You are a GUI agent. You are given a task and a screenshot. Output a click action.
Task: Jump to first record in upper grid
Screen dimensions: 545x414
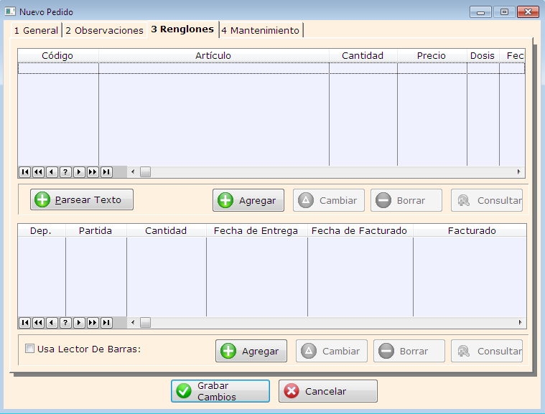pyautogui.click(x=24, y=172)
